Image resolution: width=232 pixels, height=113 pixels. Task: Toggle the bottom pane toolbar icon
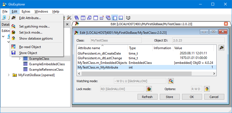point(121,18)
